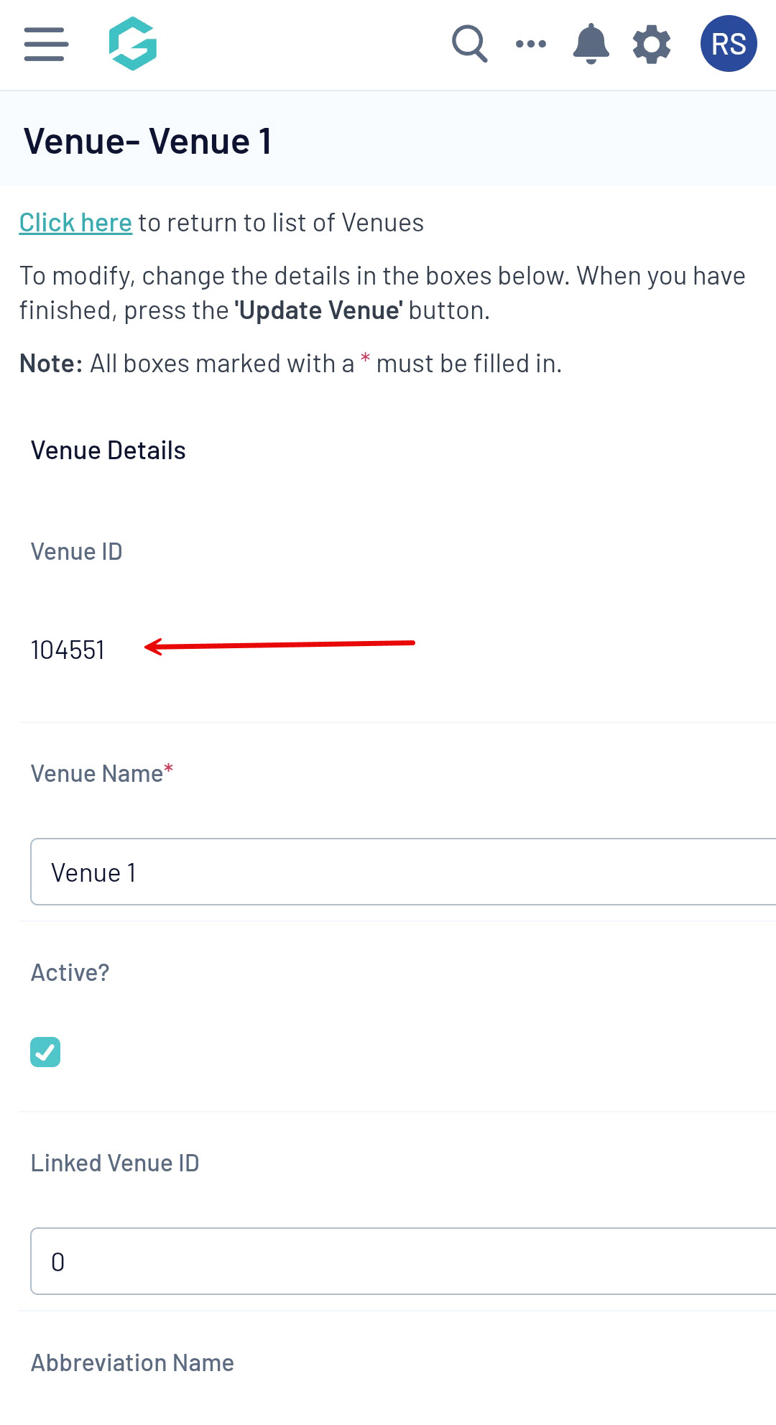Click the Venue ID field label
Image resolution: width=776 pixels, height=1425 pixels.
pos(77,552)
